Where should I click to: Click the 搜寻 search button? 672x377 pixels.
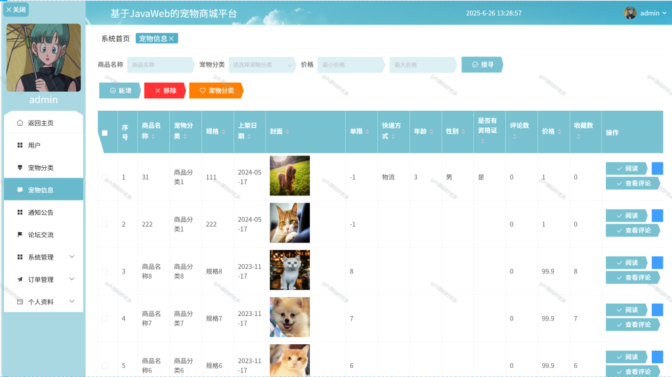(482, 65)
